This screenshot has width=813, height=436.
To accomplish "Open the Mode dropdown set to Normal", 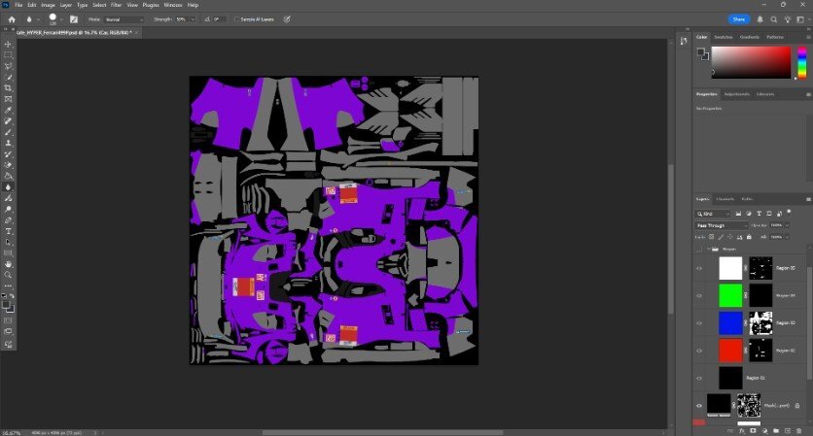I will pos(124,18).
